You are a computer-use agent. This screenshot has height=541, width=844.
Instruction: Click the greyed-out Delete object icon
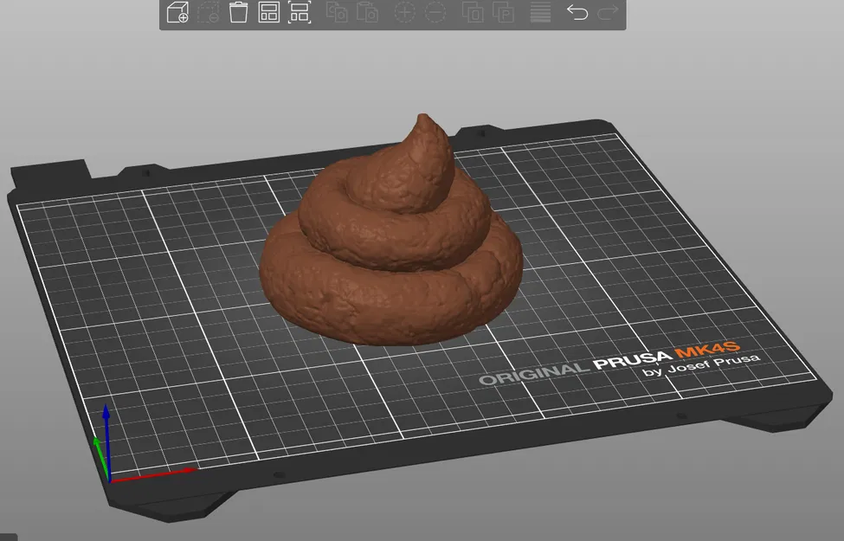[208, 12]
